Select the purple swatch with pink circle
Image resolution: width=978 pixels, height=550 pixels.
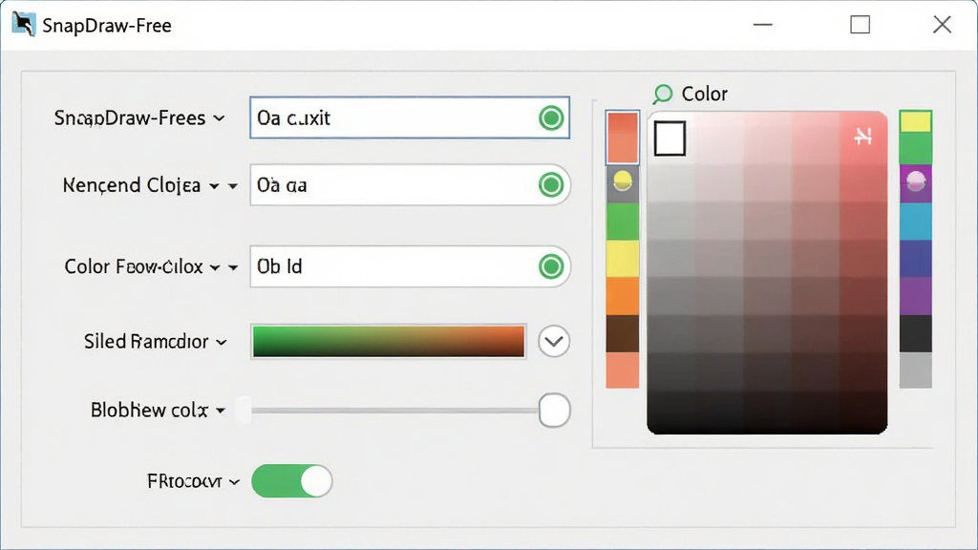916,184
